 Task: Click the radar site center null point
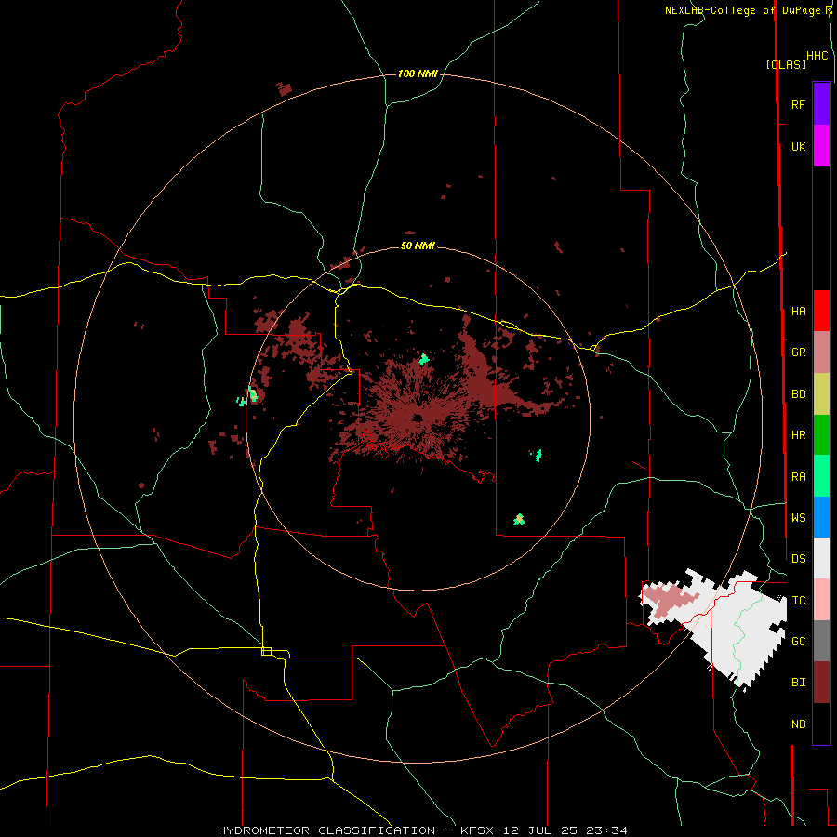(x=418, y=418)
